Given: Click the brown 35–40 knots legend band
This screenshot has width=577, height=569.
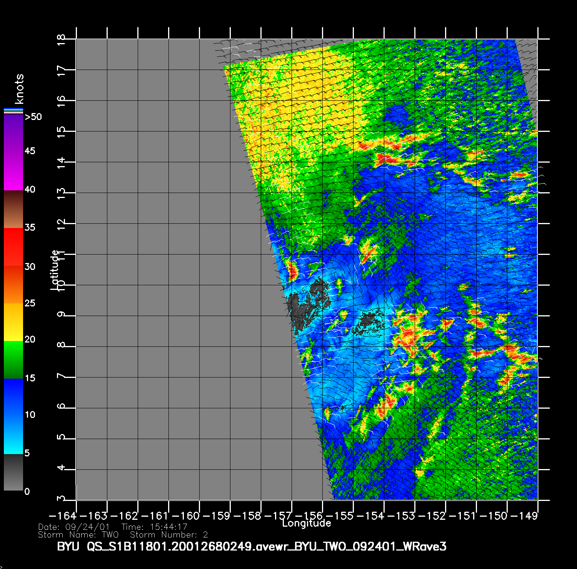Looking at the screenshot, I should 13,210.
